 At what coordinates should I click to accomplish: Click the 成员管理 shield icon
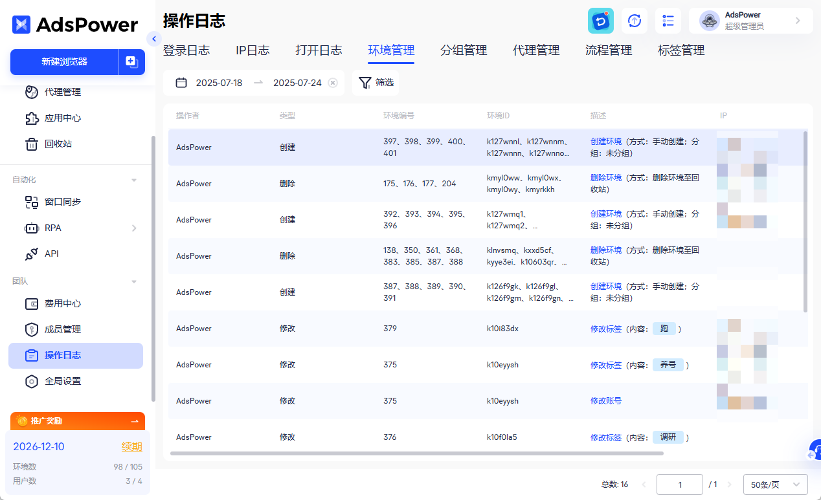tap(32, 329)
